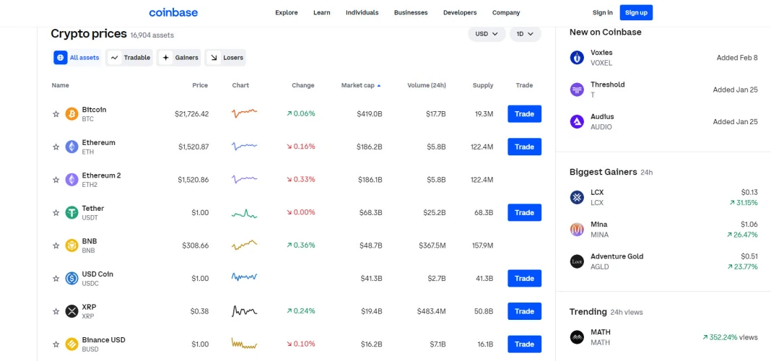The height and width of the screenshot is (361, 771).
Task: Sort by Market cap column
Action: click(x=360, y=85)
